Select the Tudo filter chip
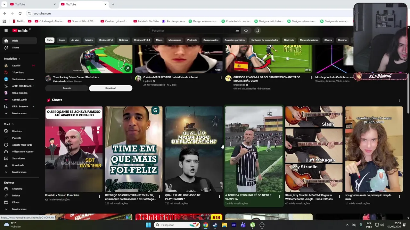Image resolution: width=410 pixels, height=230 pixels. 50,40
